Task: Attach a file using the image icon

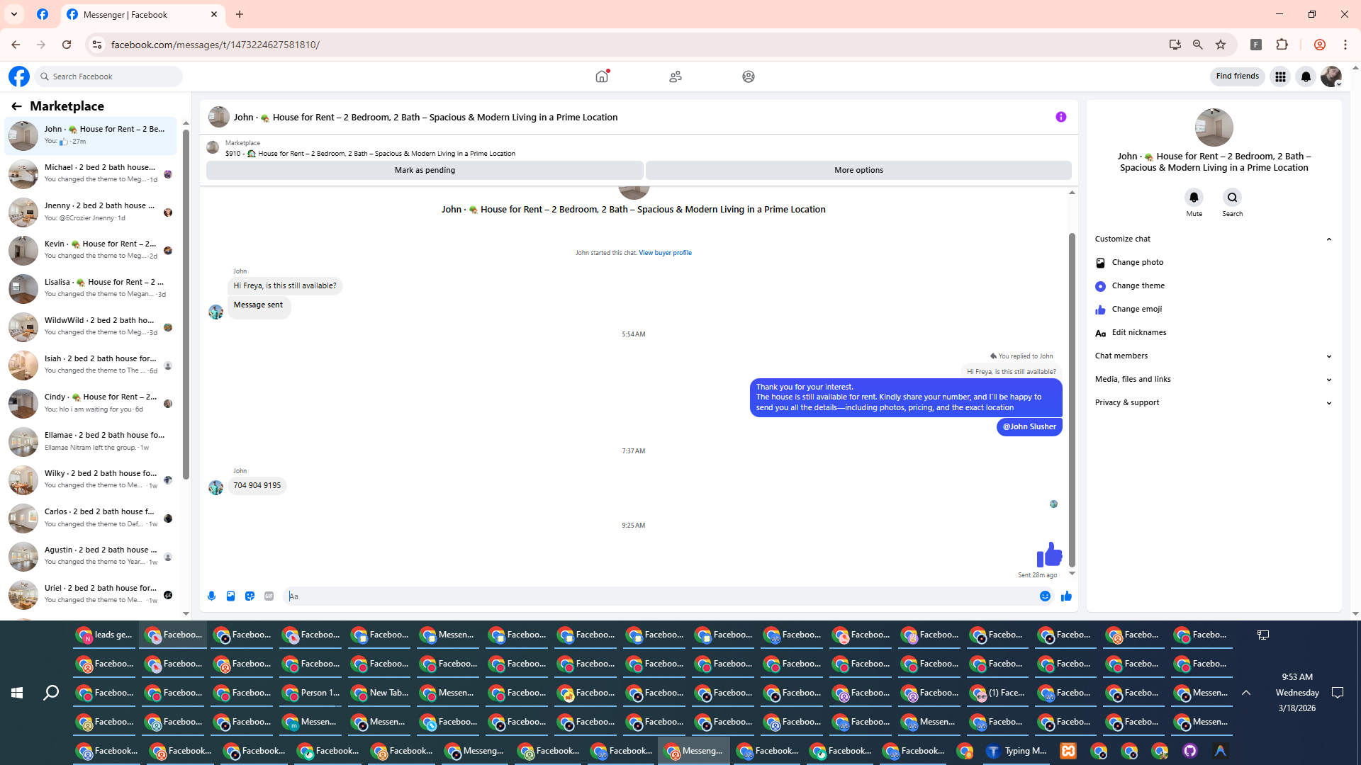Action: click(x=230, y=596)
